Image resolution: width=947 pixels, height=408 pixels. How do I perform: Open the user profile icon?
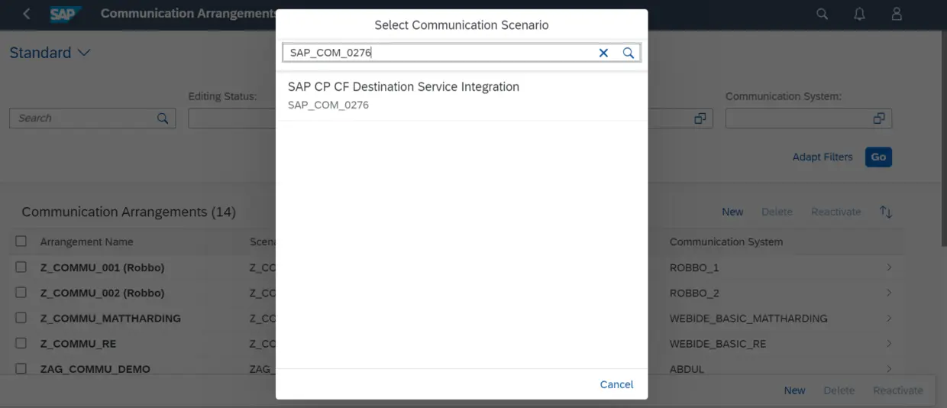[x=897, y=14]
